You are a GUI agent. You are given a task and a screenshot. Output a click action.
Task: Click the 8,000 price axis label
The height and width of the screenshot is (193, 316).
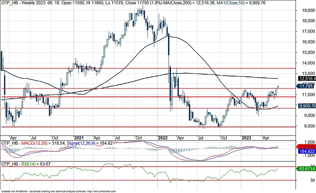309,126
